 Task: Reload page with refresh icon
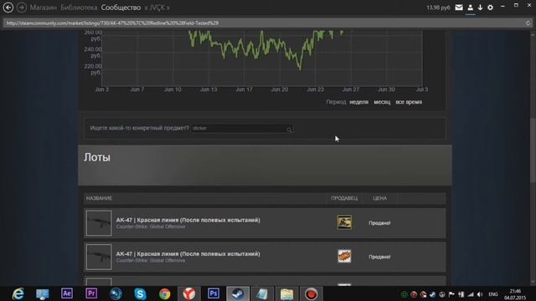point(528,23)
